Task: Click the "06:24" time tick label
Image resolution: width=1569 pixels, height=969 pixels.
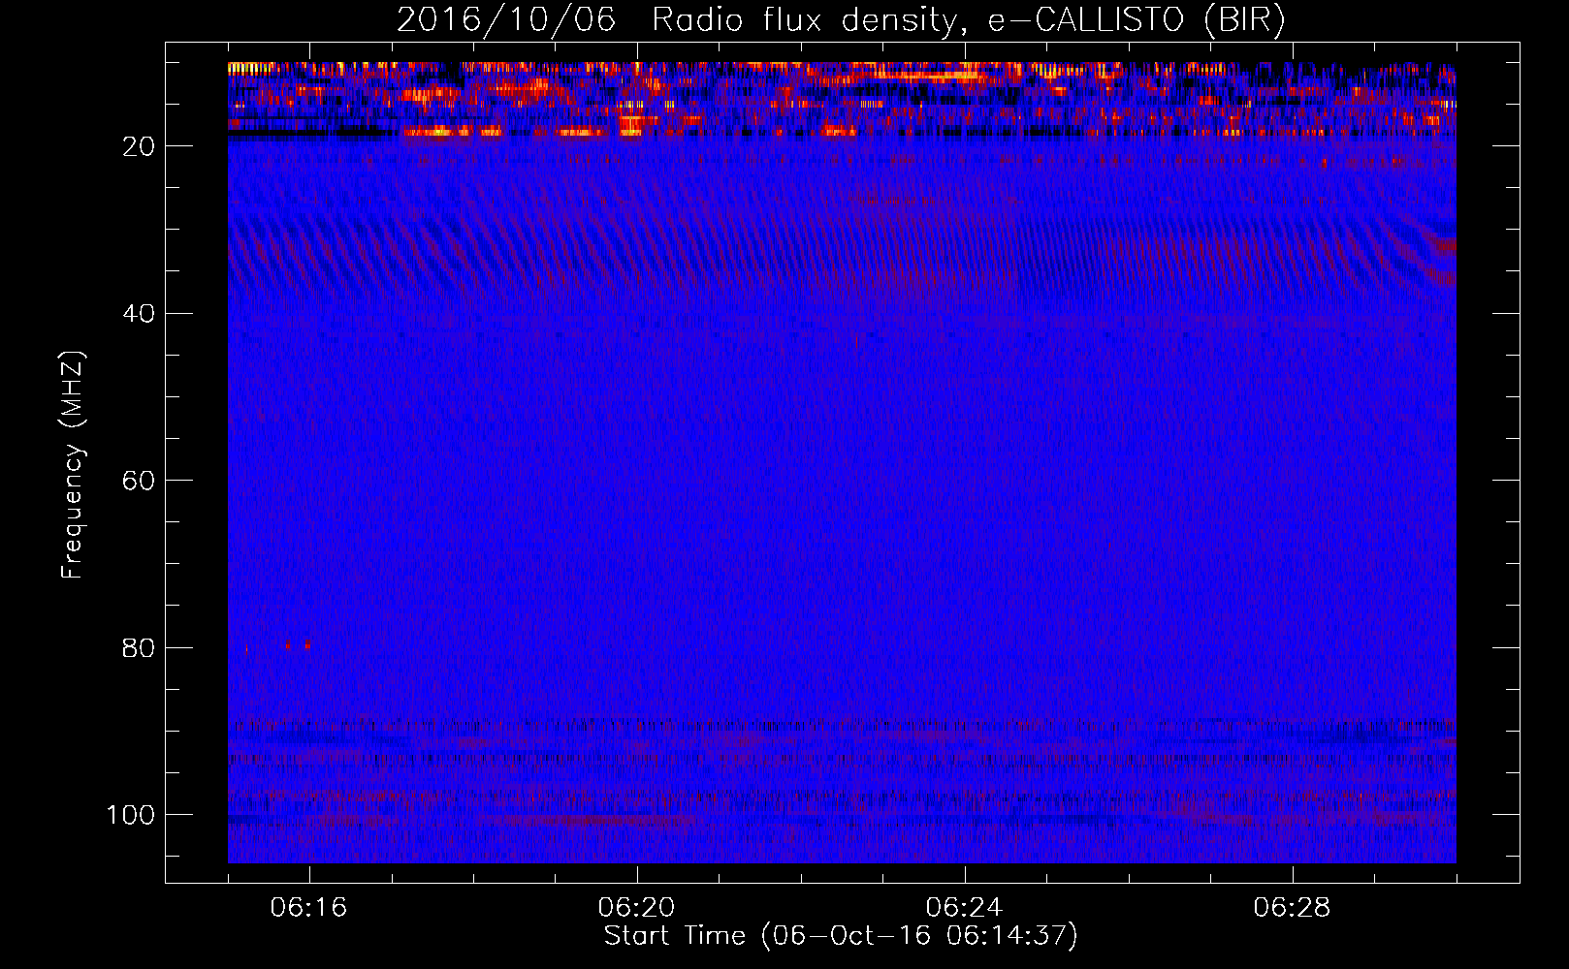Action: click(964, 908)
